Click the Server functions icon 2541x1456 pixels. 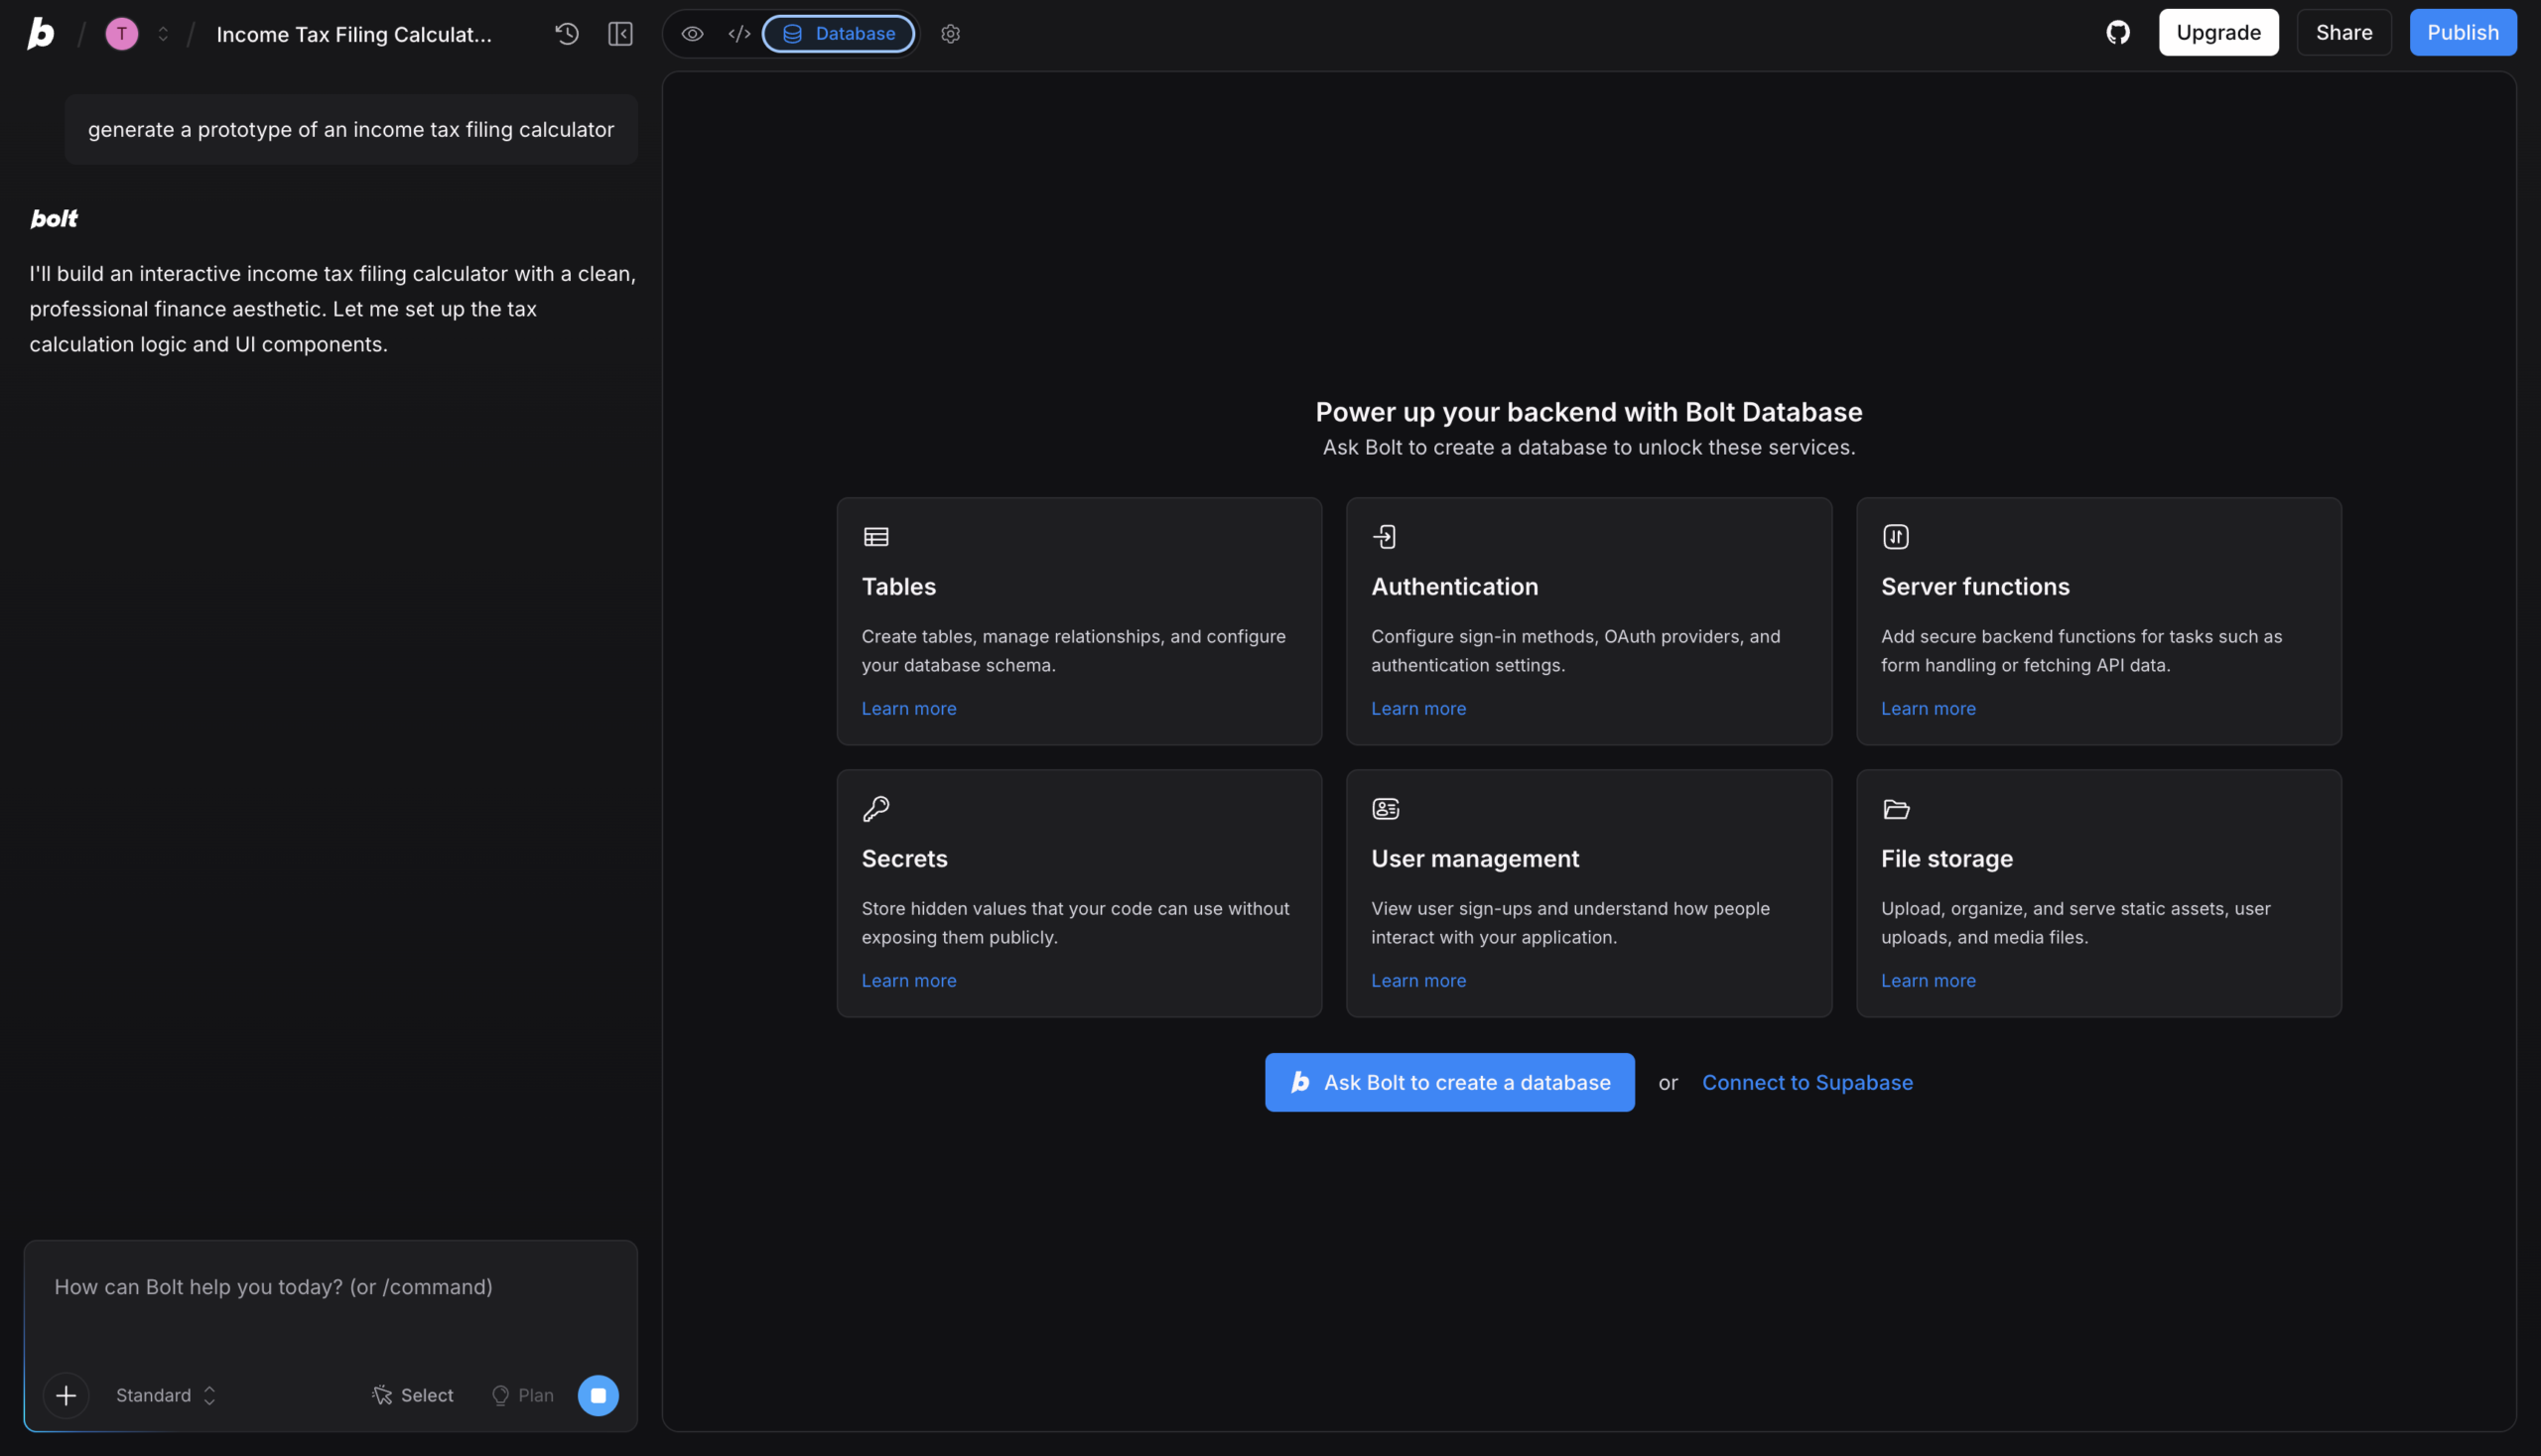[x=1895, y=537]
